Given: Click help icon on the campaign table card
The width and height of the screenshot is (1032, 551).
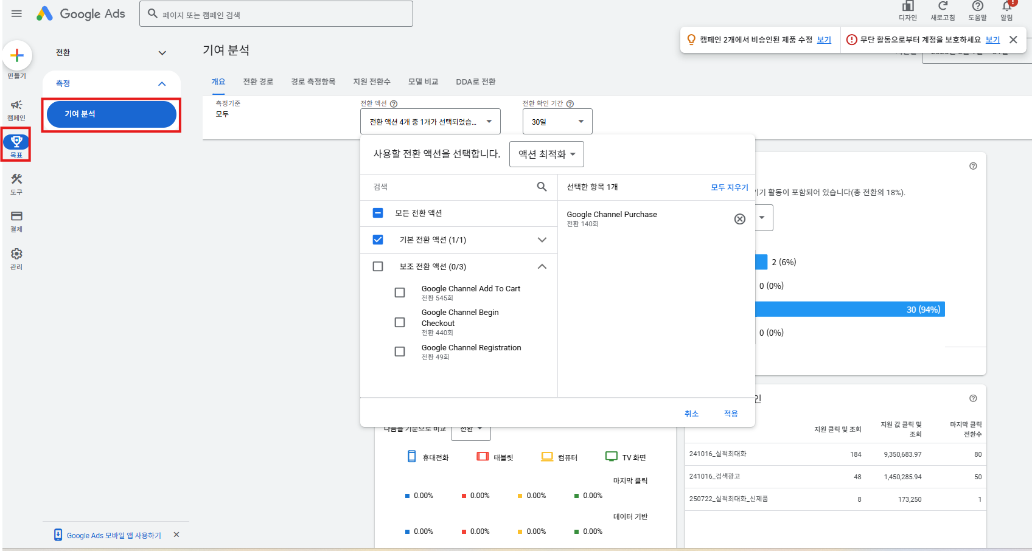Looking at the screenshot, I should coord(973,398).
